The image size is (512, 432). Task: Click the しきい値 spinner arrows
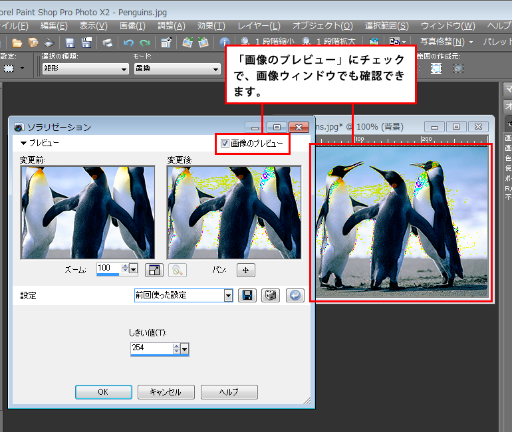(x=176, y=348)
